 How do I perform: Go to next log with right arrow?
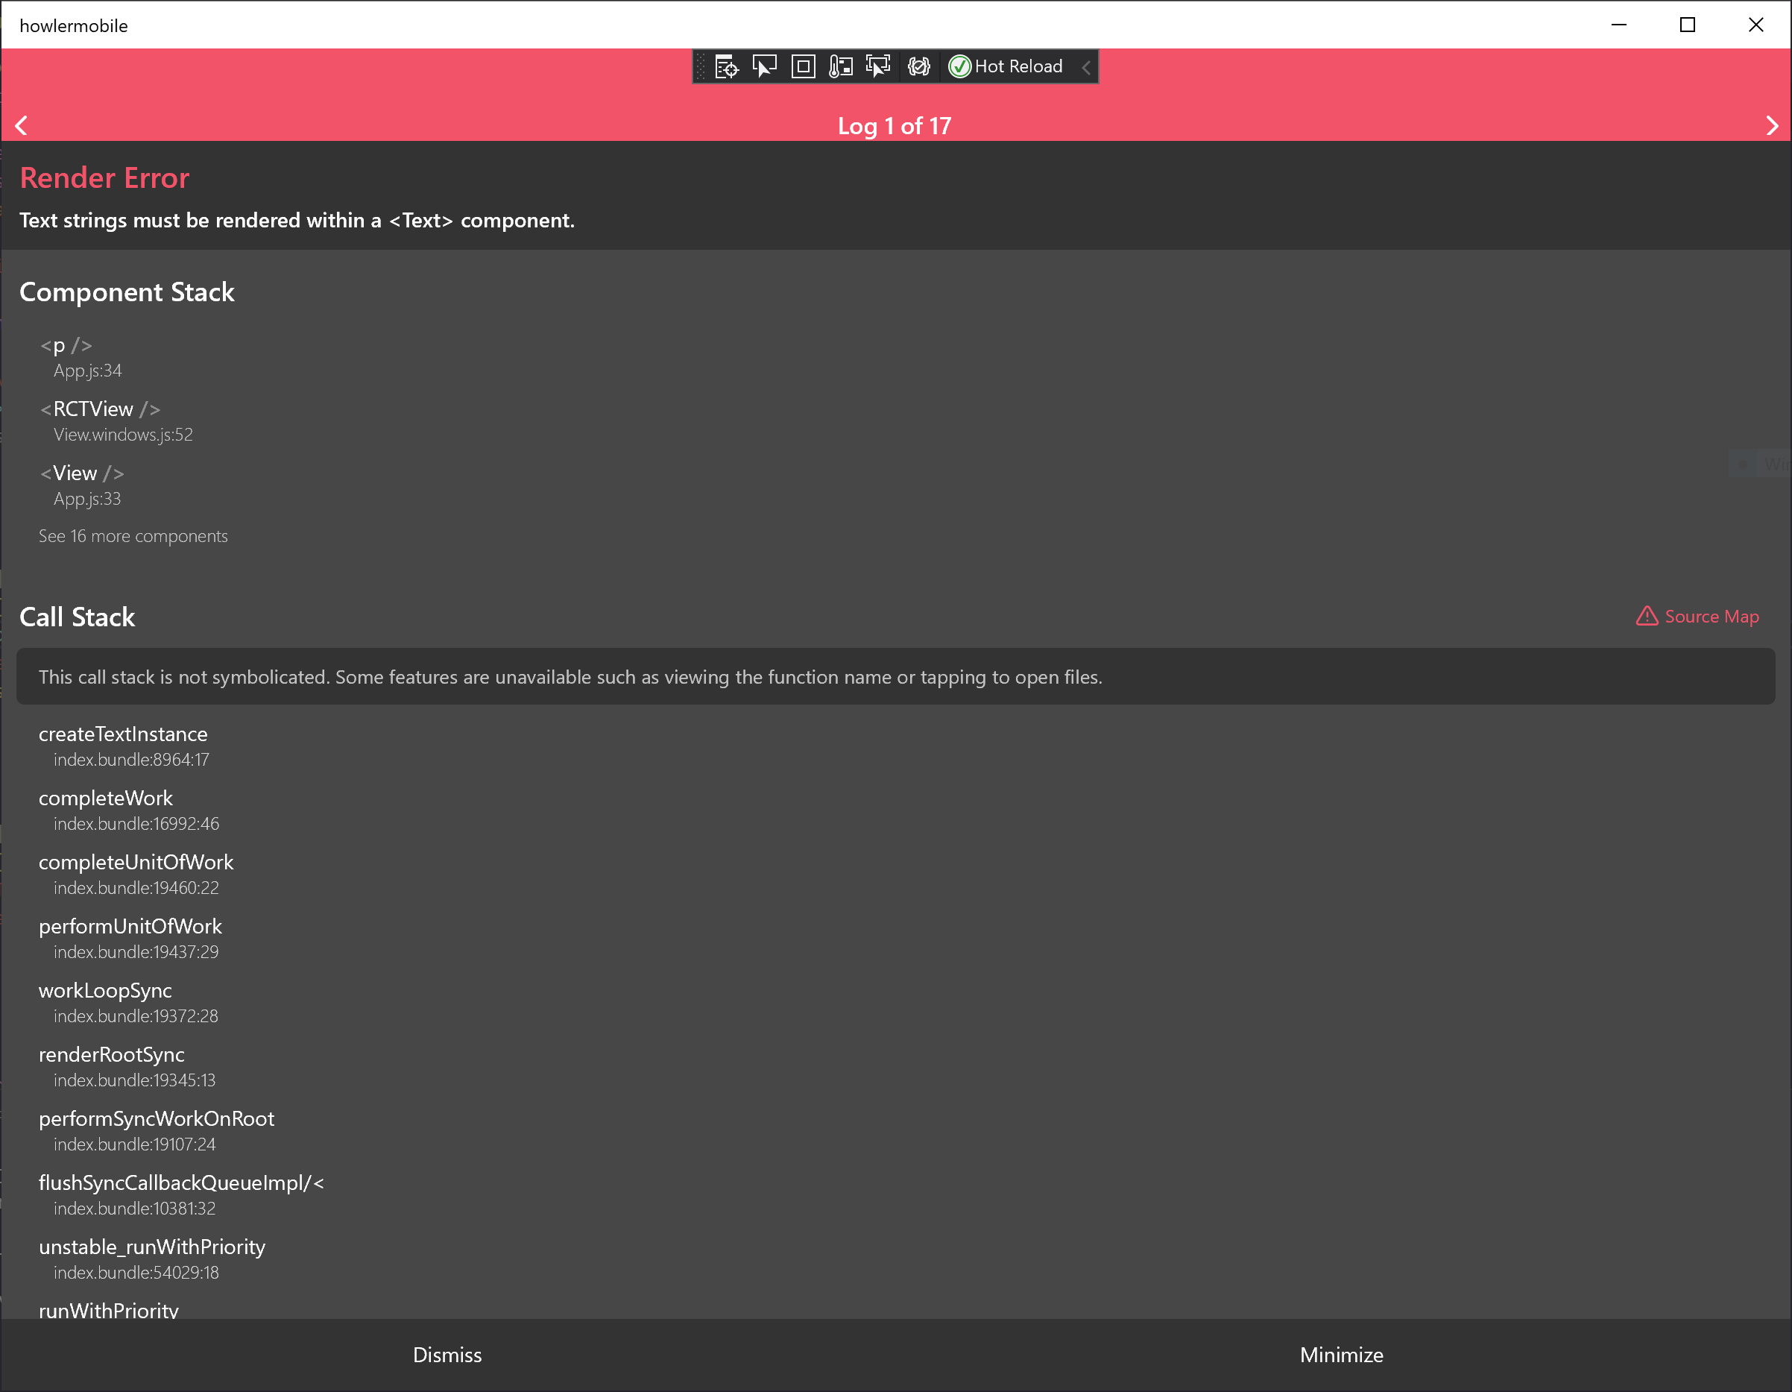1771,125
